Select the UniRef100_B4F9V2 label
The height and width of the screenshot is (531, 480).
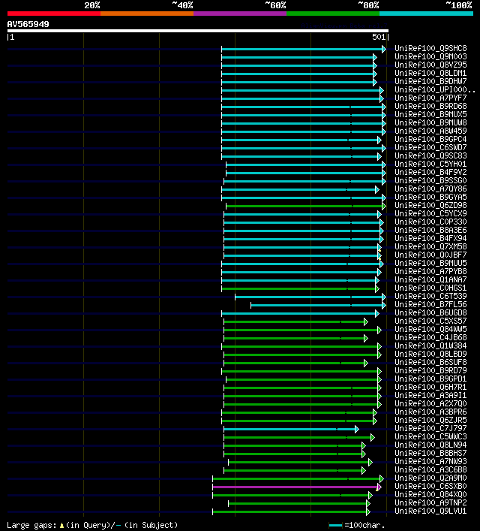click(430, 173)
